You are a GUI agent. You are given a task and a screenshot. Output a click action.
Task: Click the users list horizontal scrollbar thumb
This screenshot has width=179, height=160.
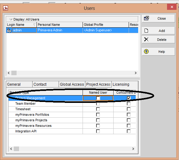(14, 73)
